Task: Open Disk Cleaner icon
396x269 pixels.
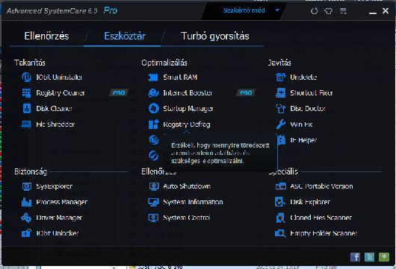Action: tap(27, 109)
